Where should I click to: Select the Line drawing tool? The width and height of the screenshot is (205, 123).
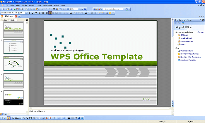pos(24,118)
